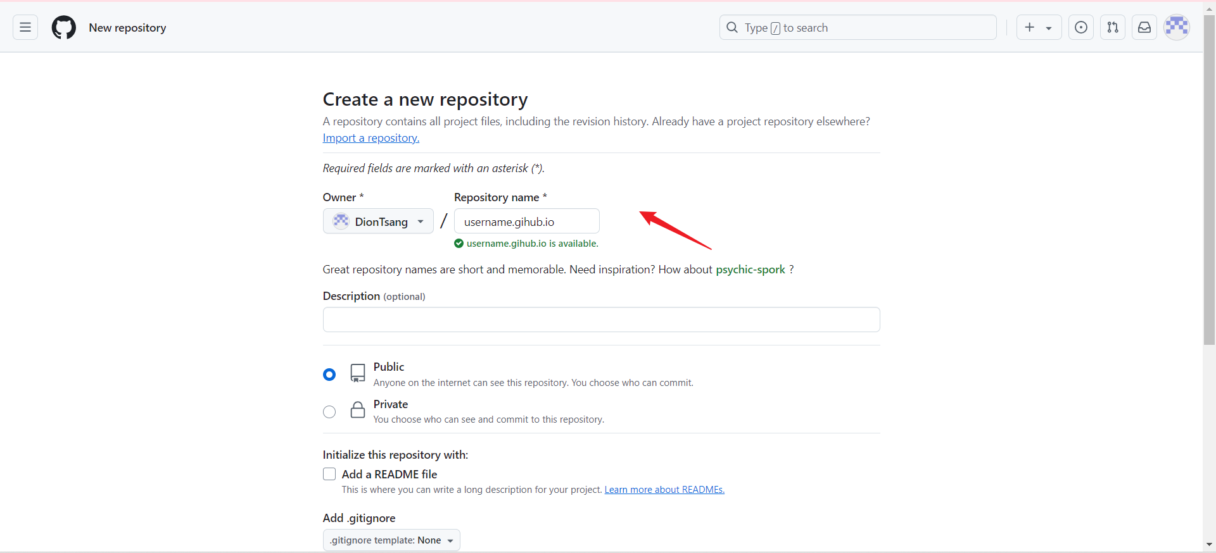Open the user avatar menu
This screenshot has height=553, width=1216.
[1177, 27]
